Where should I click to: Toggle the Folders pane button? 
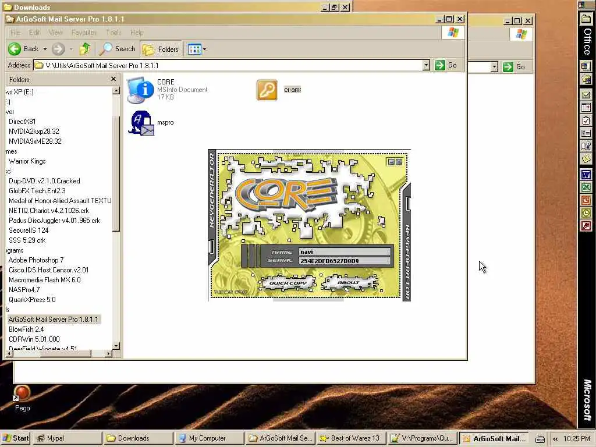[x=161, y=49]
